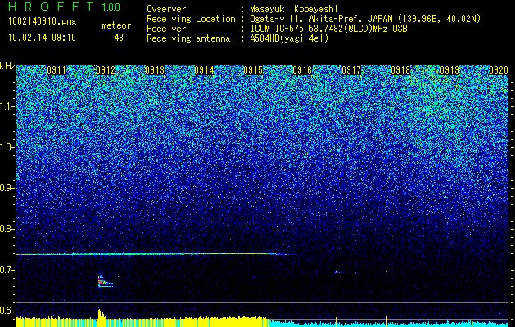Click the 1.1 kHz axis label

[x=7, y=106]
